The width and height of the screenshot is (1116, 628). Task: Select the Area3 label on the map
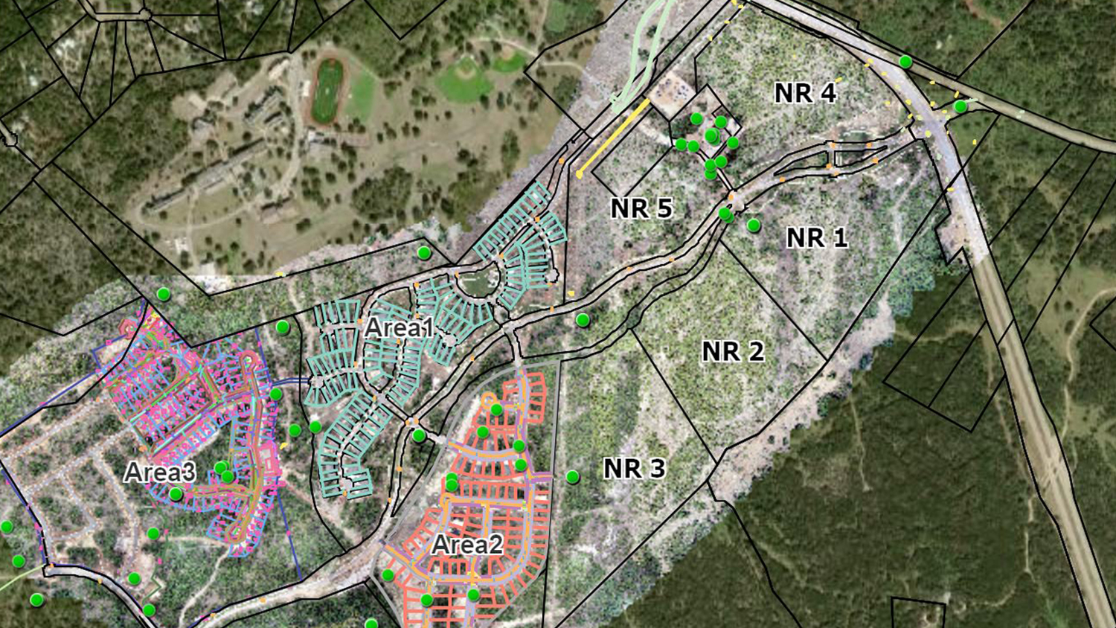(x=160, y=472)
